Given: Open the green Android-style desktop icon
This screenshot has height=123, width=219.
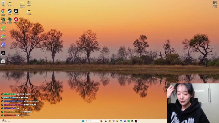Looking at the screenshot, I should 3,28.
